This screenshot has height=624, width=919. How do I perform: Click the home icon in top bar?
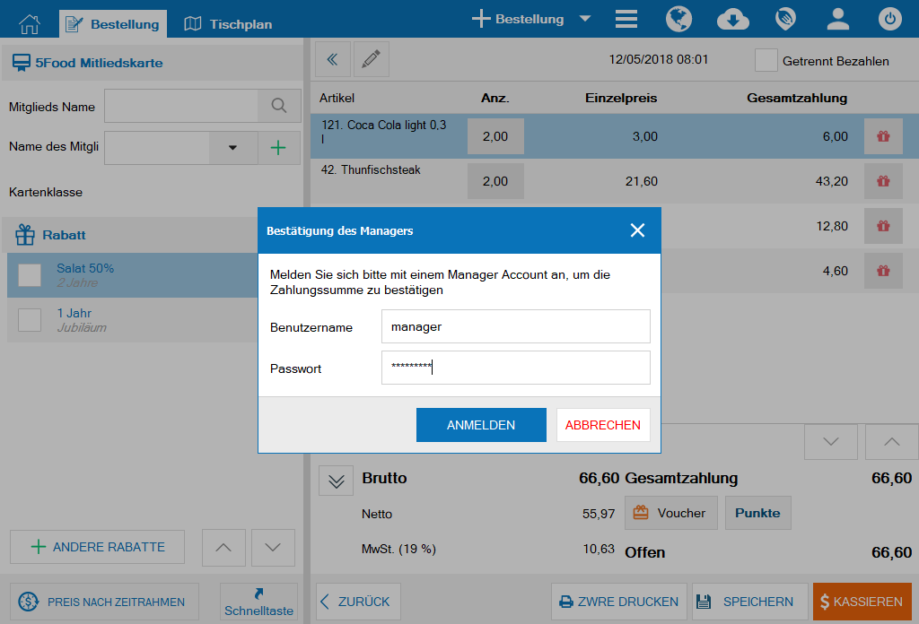[x=30, y=23]
